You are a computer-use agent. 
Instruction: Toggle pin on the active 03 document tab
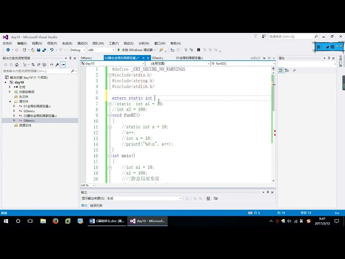coord(143,58)
